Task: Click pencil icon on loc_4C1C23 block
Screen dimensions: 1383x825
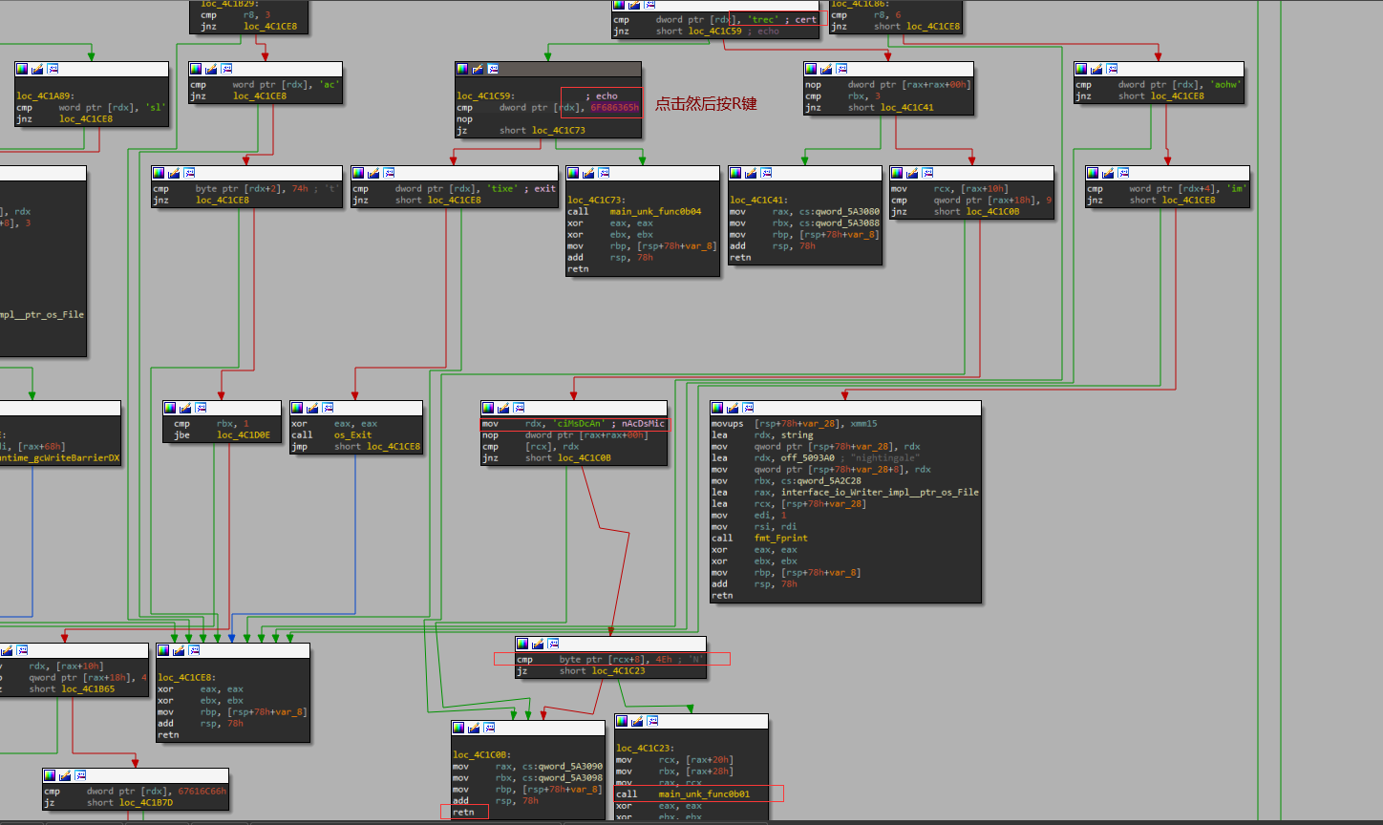Action: tap(637, 721)
